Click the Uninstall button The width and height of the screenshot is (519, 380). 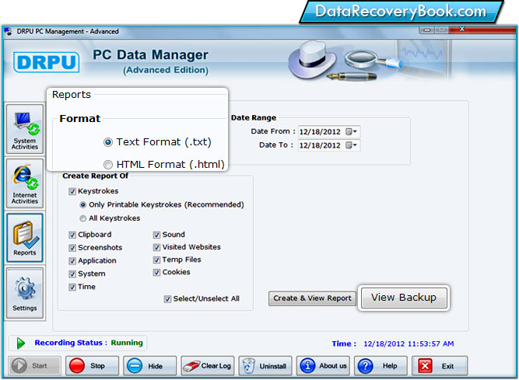[265, 366]
